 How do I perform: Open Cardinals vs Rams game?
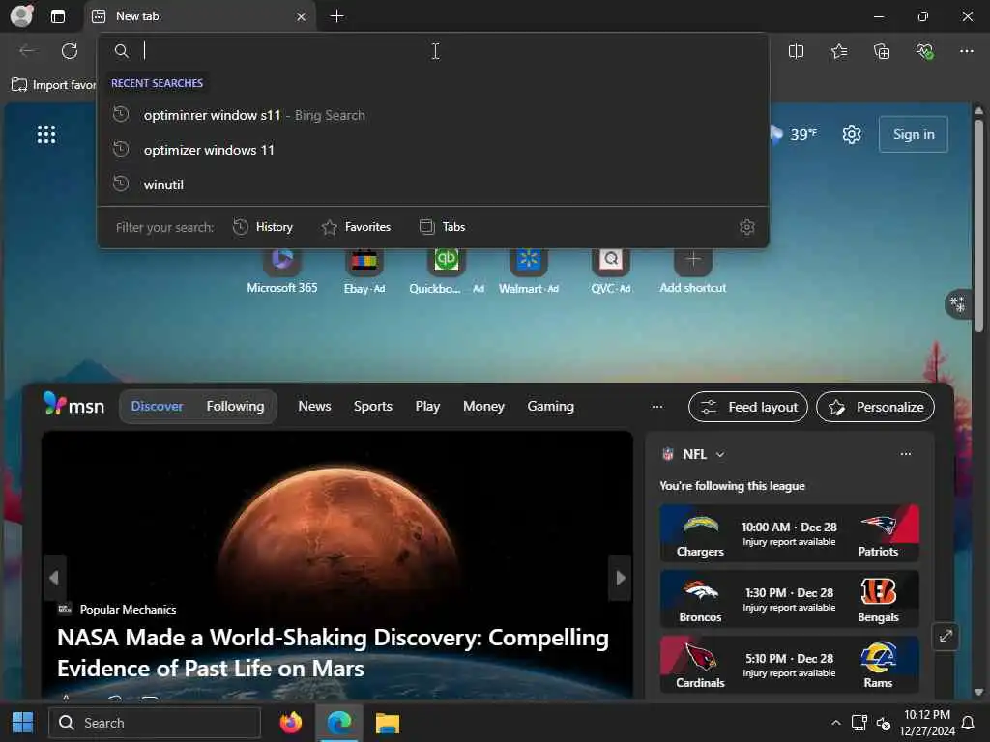point(789,665)
